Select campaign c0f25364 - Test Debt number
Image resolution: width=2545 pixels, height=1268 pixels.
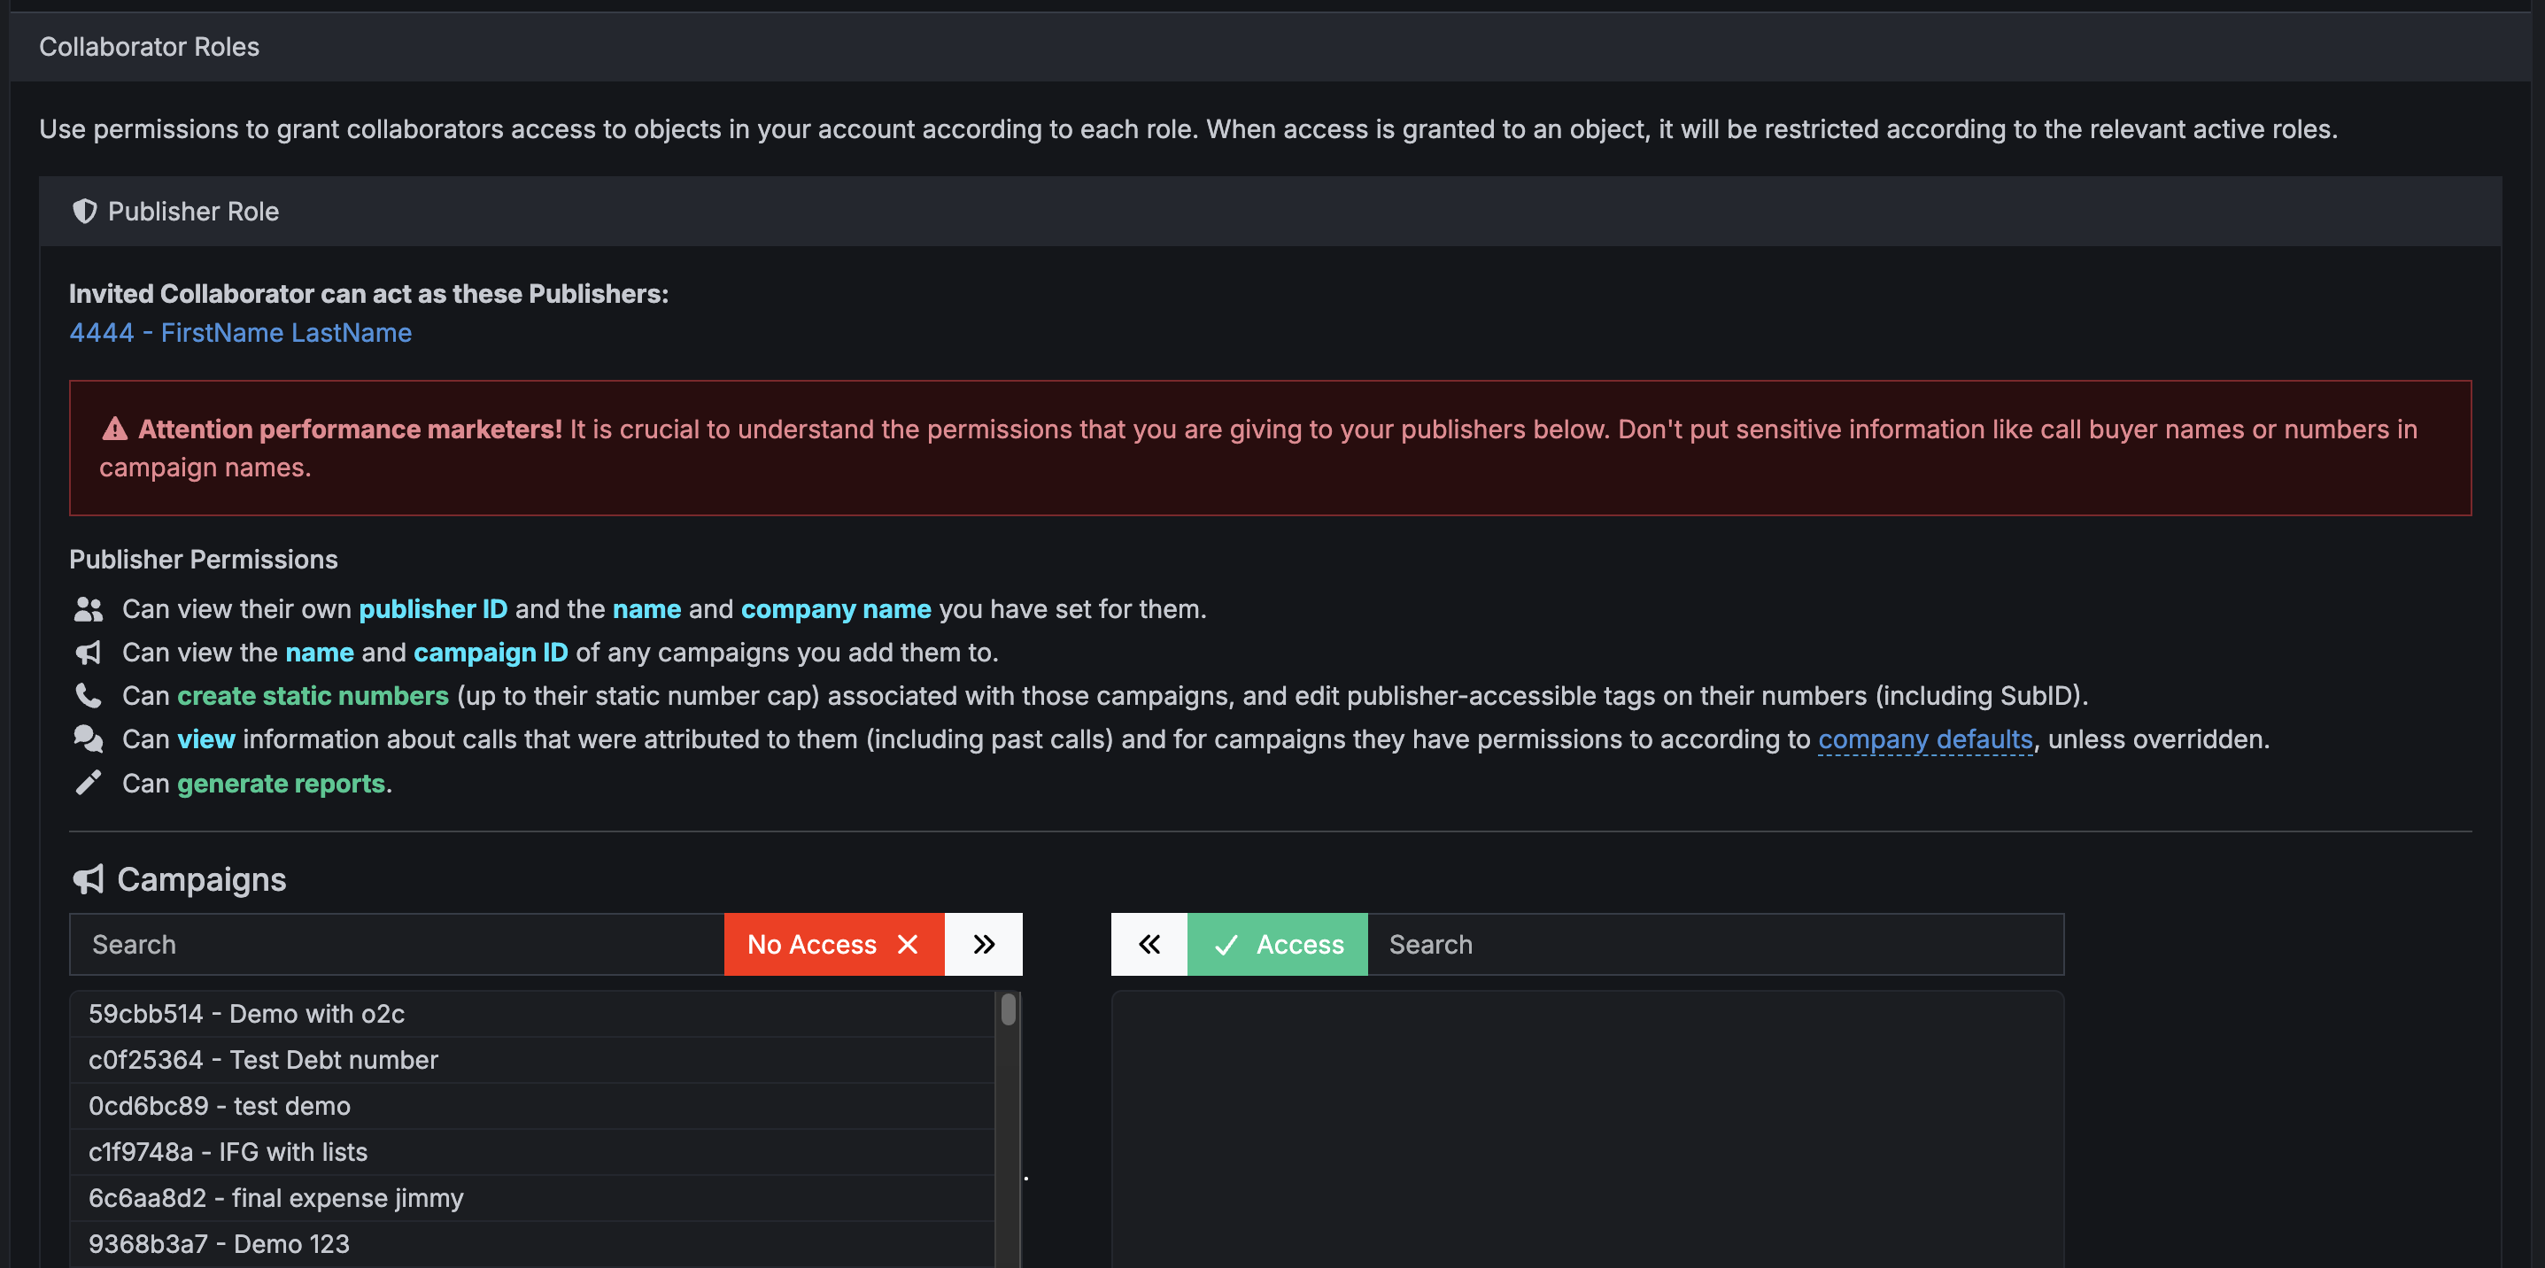click(x=531, y=1060)
